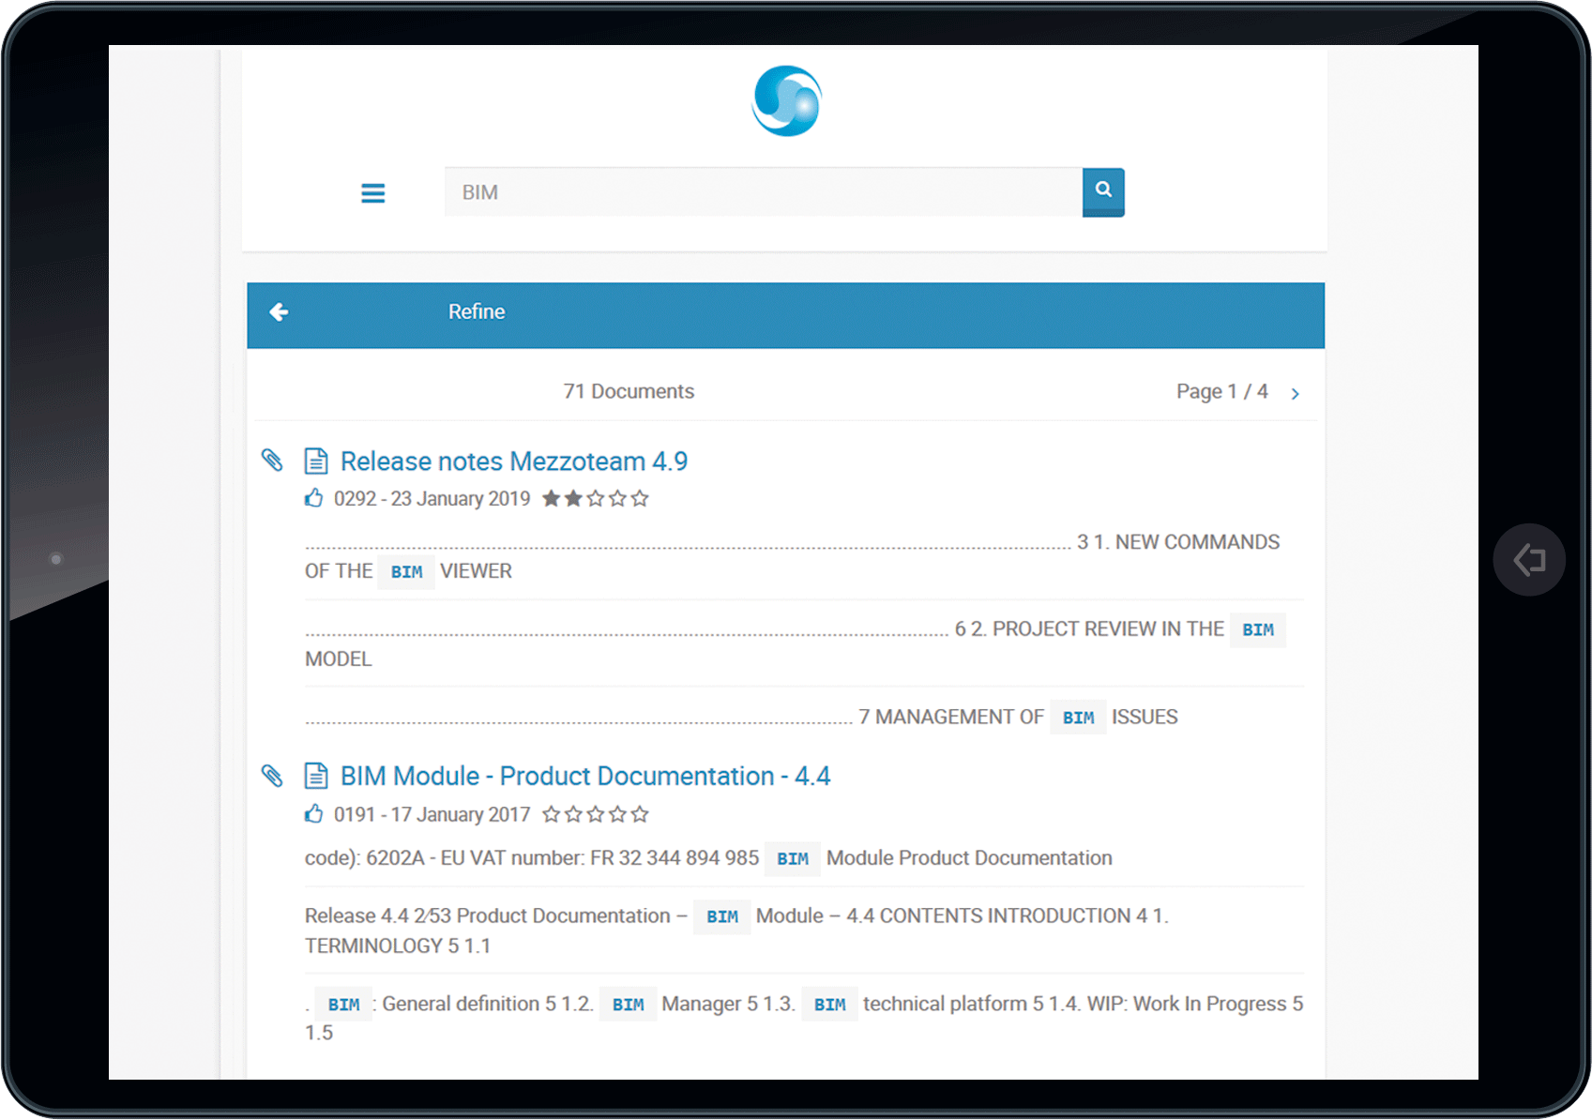1592x1120 pixels.
Task: Rate BIM Module document one star
Action: click(x=551, y=815)
